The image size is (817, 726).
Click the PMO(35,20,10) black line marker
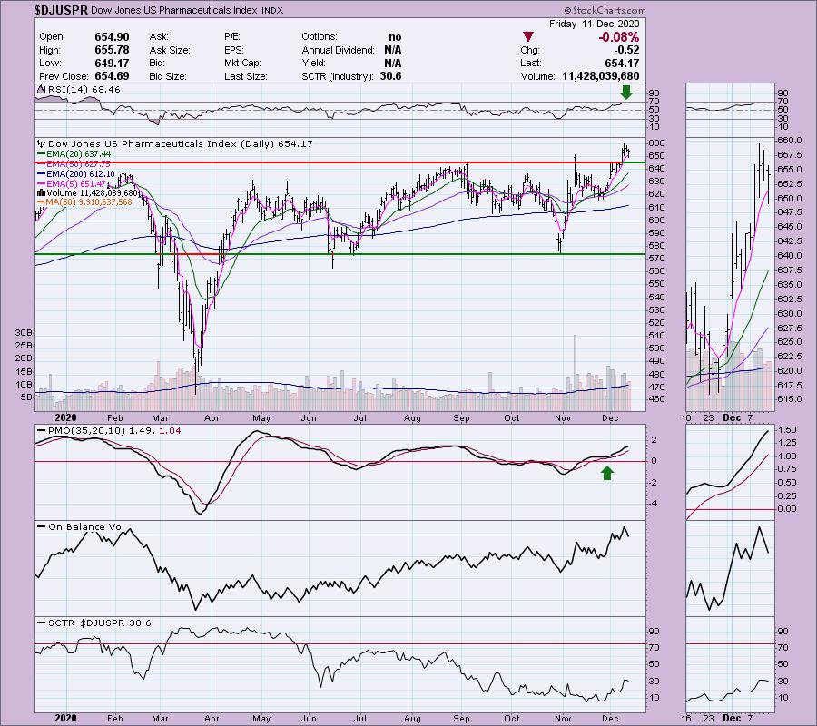coord(41,431)
